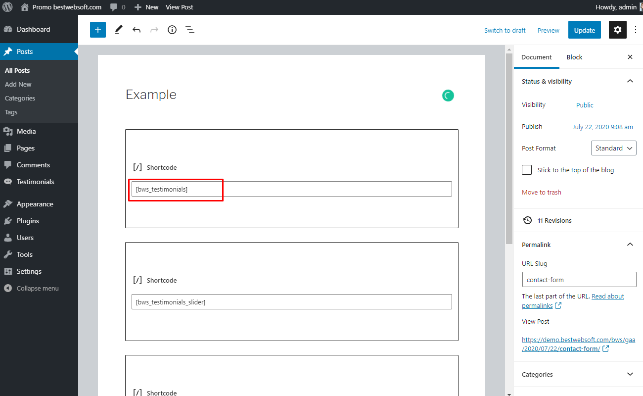Open Tags under Posts
This screenshot has width=643, height=396.
11,112
